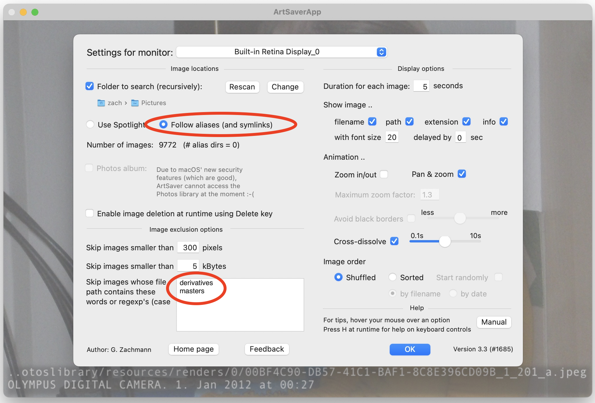595x403 pixels.
Task: Click the 'Version 3.3 (#1685)' label
Action: [x=483, y=349]
